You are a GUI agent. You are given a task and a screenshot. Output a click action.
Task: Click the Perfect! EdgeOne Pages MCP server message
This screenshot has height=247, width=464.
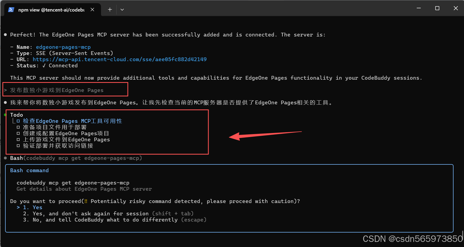[168, 35]
